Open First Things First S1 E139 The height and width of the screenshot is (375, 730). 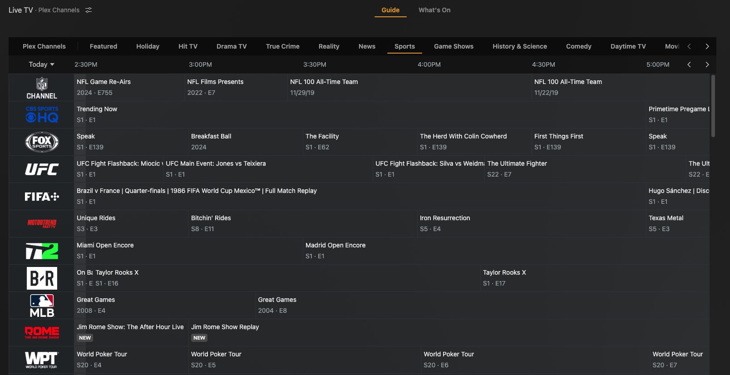589,142
